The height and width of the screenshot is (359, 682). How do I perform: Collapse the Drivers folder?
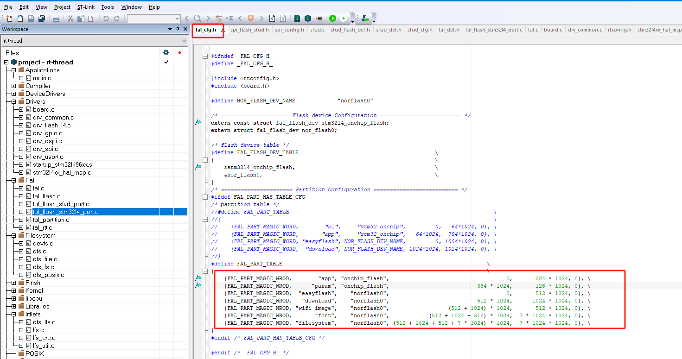tap(13, 101)
